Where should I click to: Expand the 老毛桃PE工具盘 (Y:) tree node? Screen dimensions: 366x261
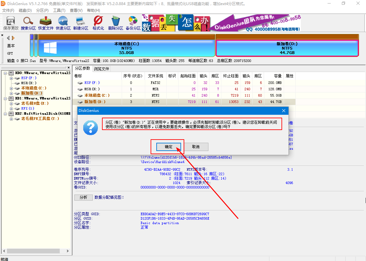(x=11, y=119)
